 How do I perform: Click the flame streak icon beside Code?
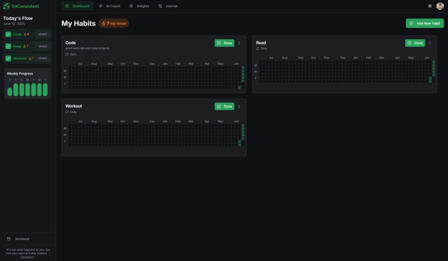pyautogui.click(x=25, y=34)
